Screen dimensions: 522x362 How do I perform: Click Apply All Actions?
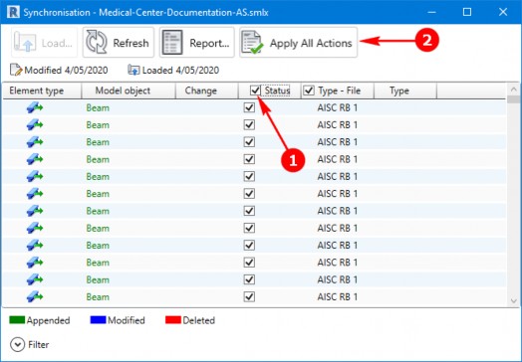pos(298,43)
